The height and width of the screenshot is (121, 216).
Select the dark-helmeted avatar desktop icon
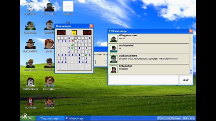(x=49, y=8)
